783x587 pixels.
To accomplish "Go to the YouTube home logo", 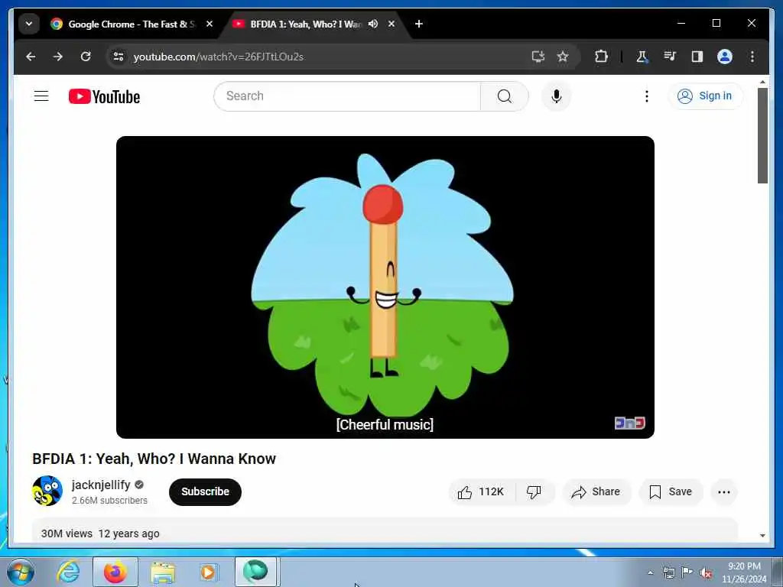I will coord(104,96).
